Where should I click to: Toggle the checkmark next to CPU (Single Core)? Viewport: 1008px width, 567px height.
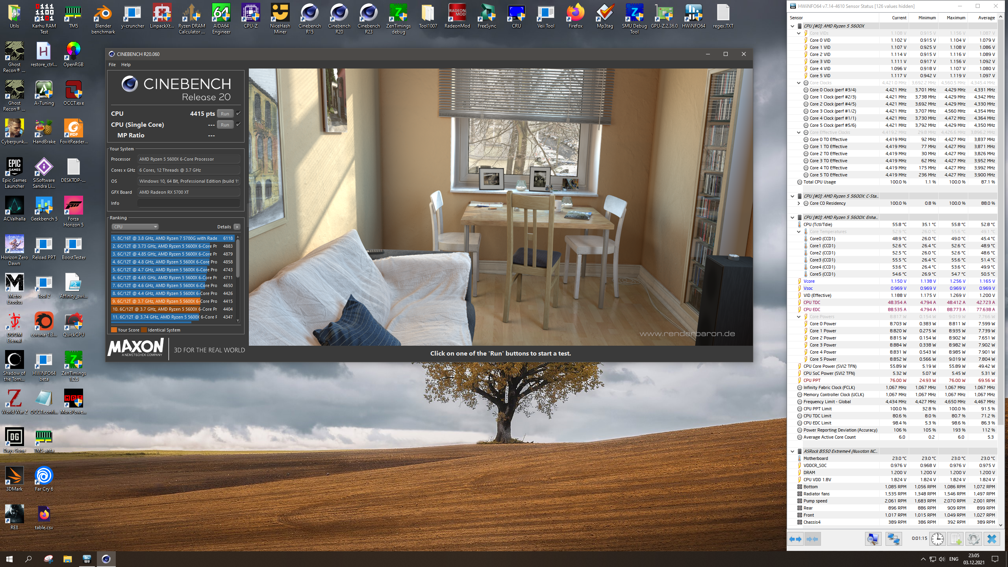click(x=238, y=124)
